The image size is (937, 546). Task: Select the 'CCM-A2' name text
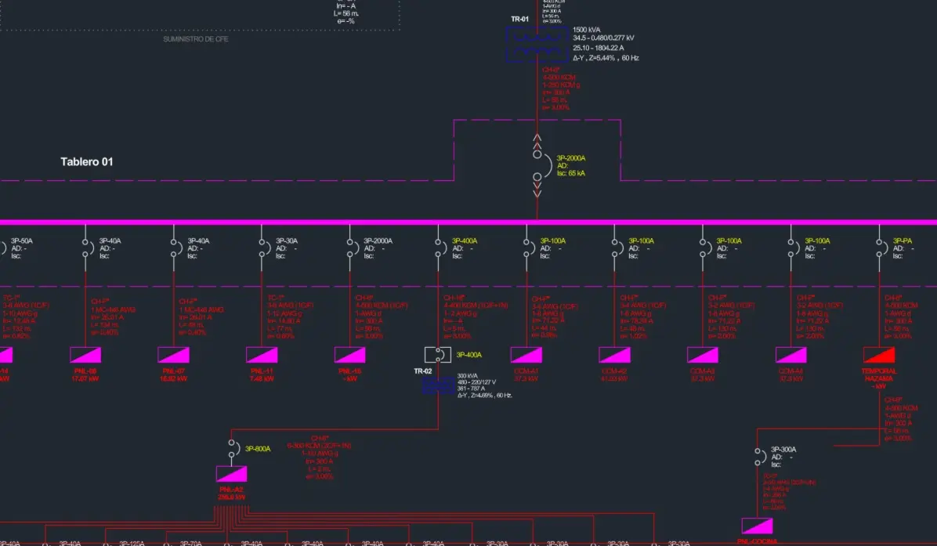click(x=614, y=371)
